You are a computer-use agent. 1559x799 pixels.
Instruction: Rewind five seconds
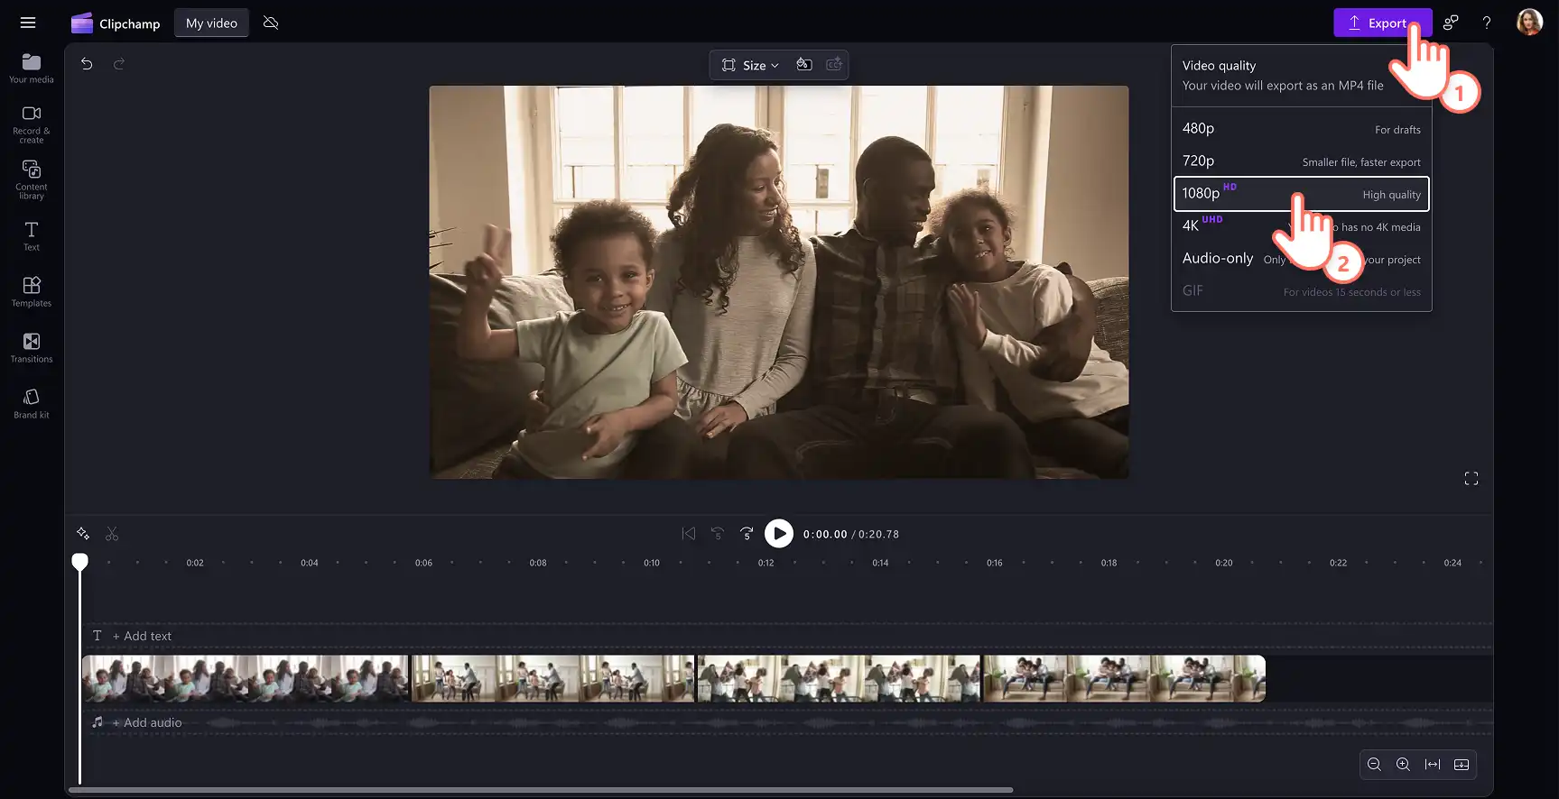[718, 534]
